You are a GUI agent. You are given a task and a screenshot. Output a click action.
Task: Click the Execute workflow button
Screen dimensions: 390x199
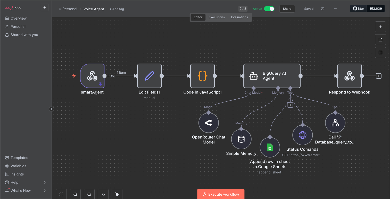[x=221, y=194]
